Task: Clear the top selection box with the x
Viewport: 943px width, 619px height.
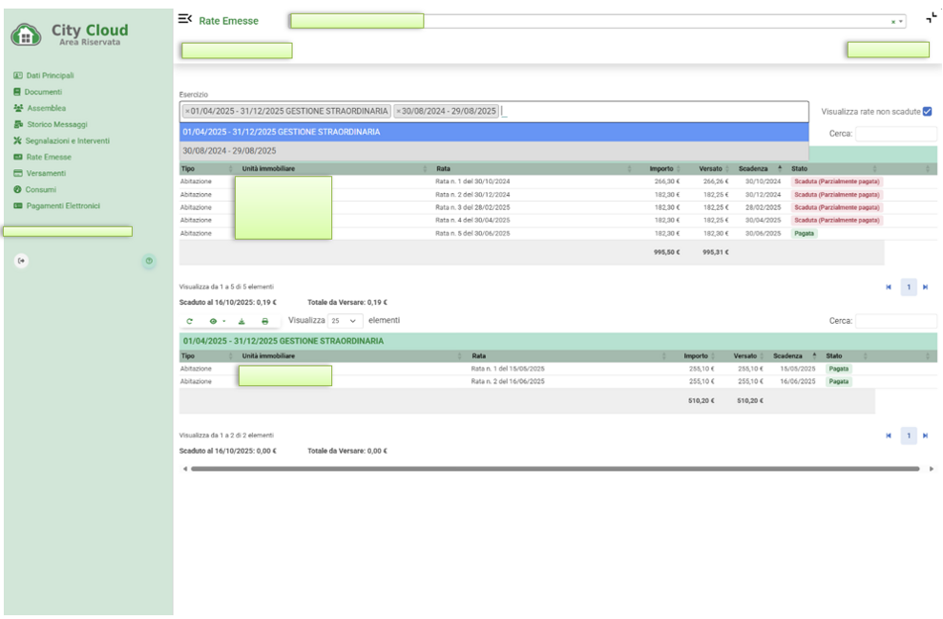Action: click(x=892, y=22)
